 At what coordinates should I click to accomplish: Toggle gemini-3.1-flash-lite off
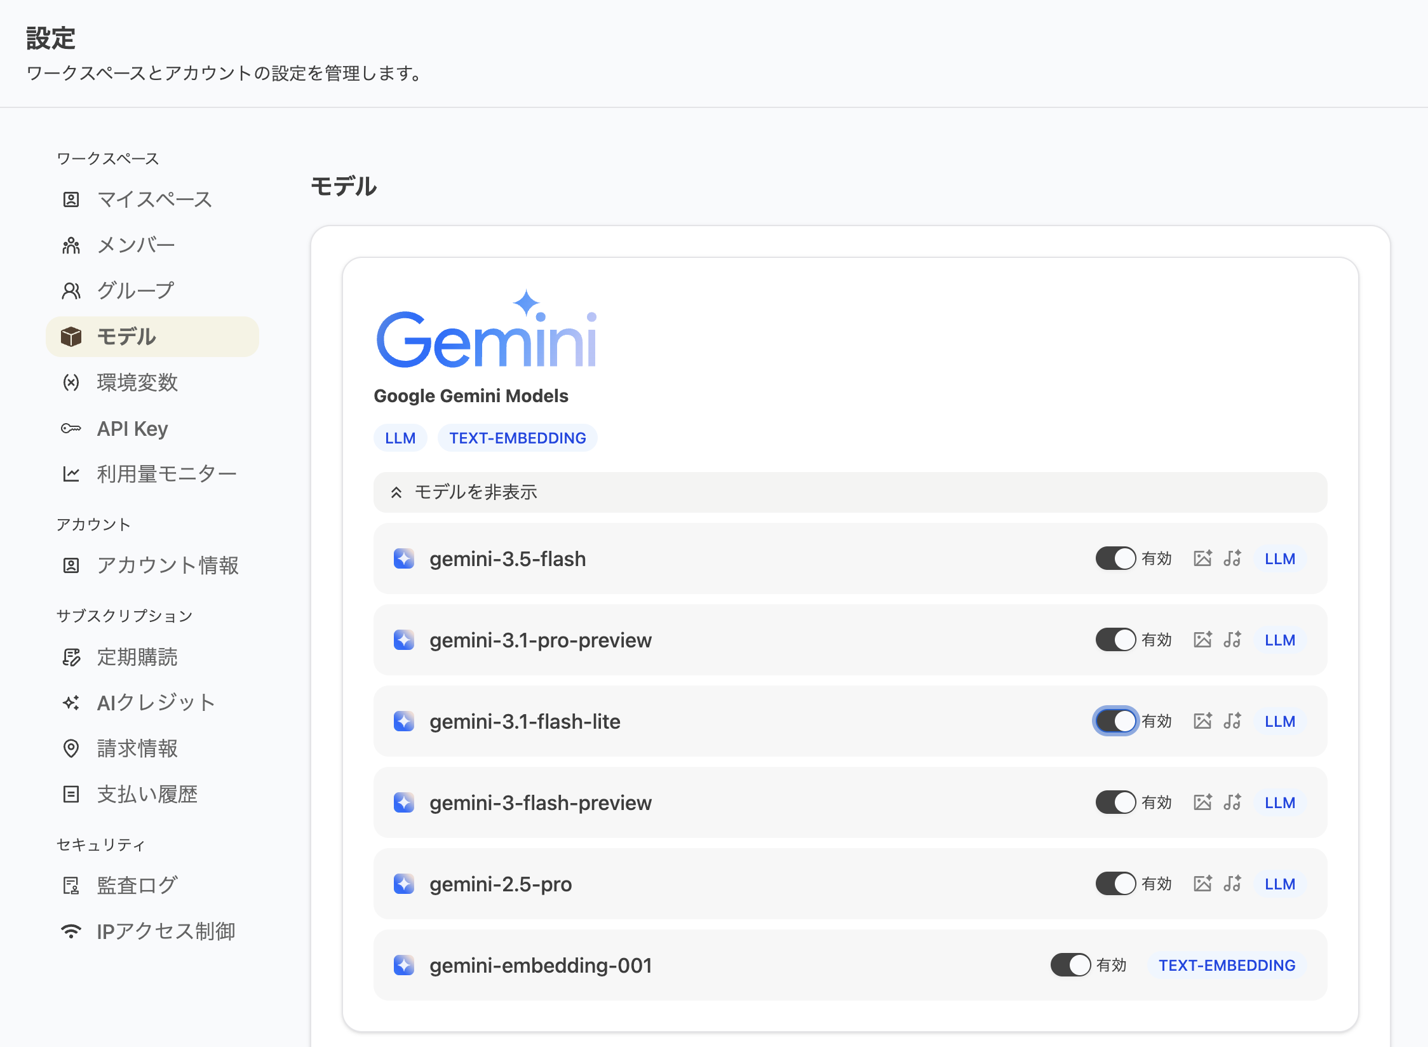coord(1115,721)
